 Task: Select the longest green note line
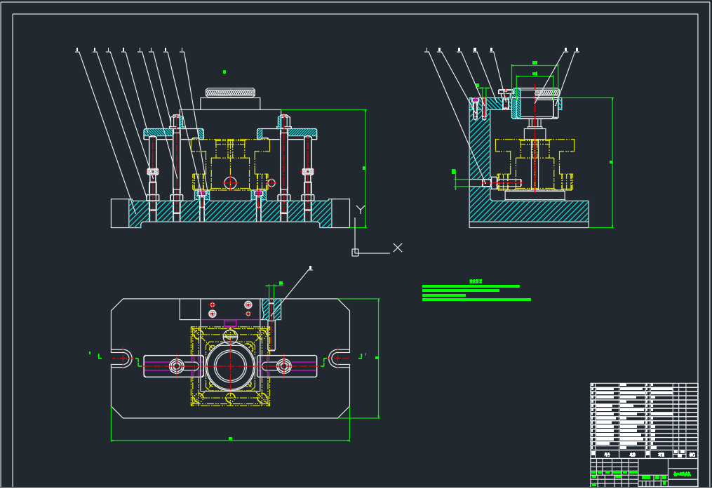click(x=476, y=300)
